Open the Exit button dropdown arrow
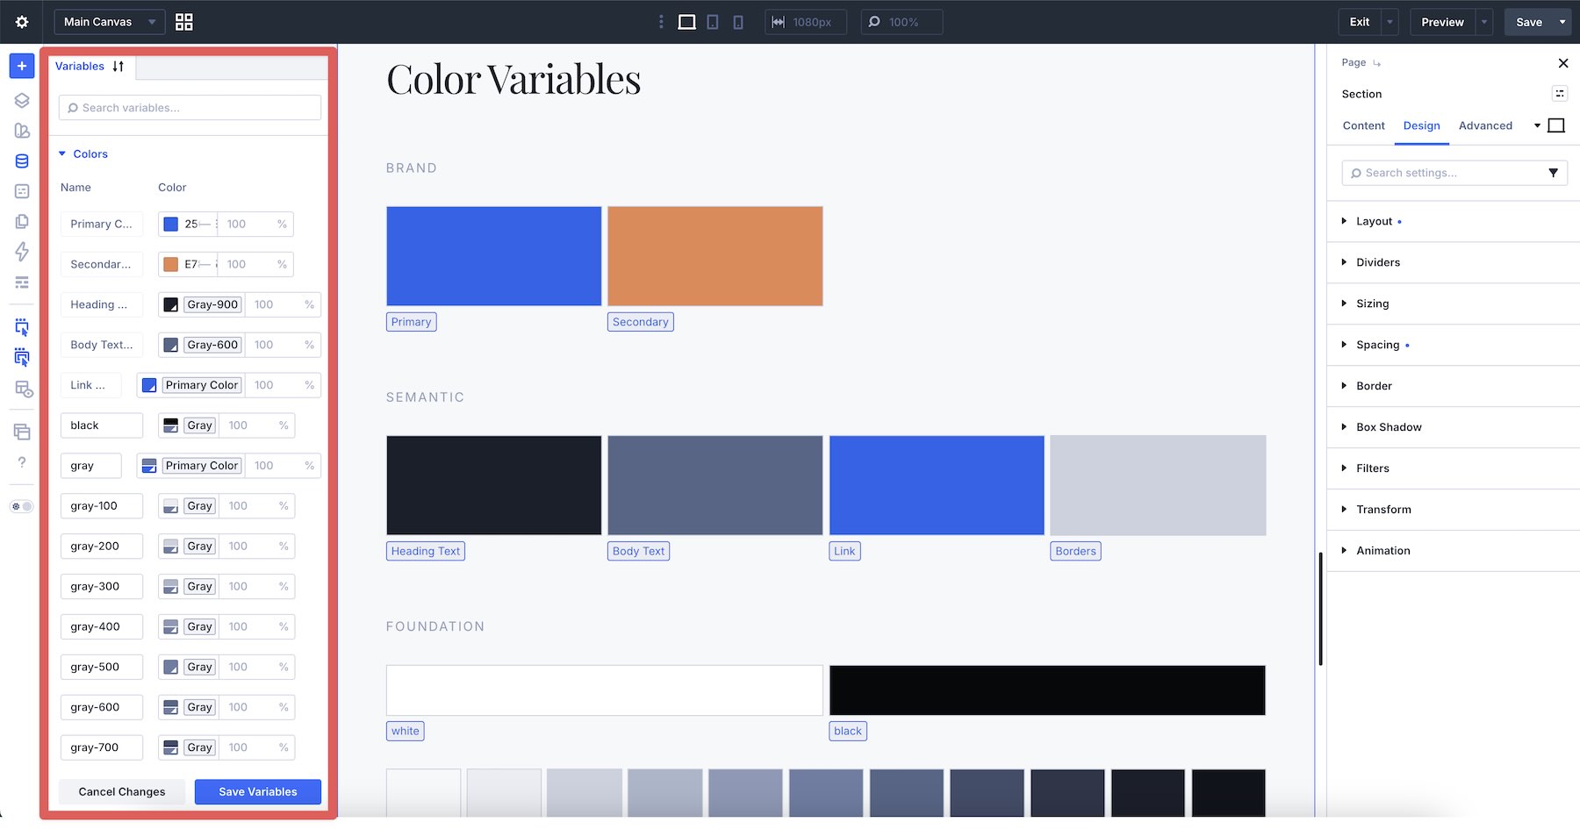1580x829 pixels. click(x=1390, y=22)
